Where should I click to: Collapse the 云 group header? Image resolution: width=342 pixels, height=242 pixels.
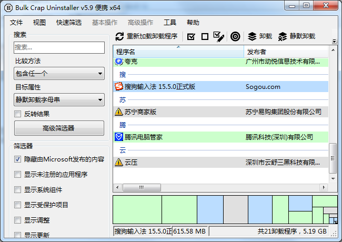pyautogui.click(x=123, y=150)
